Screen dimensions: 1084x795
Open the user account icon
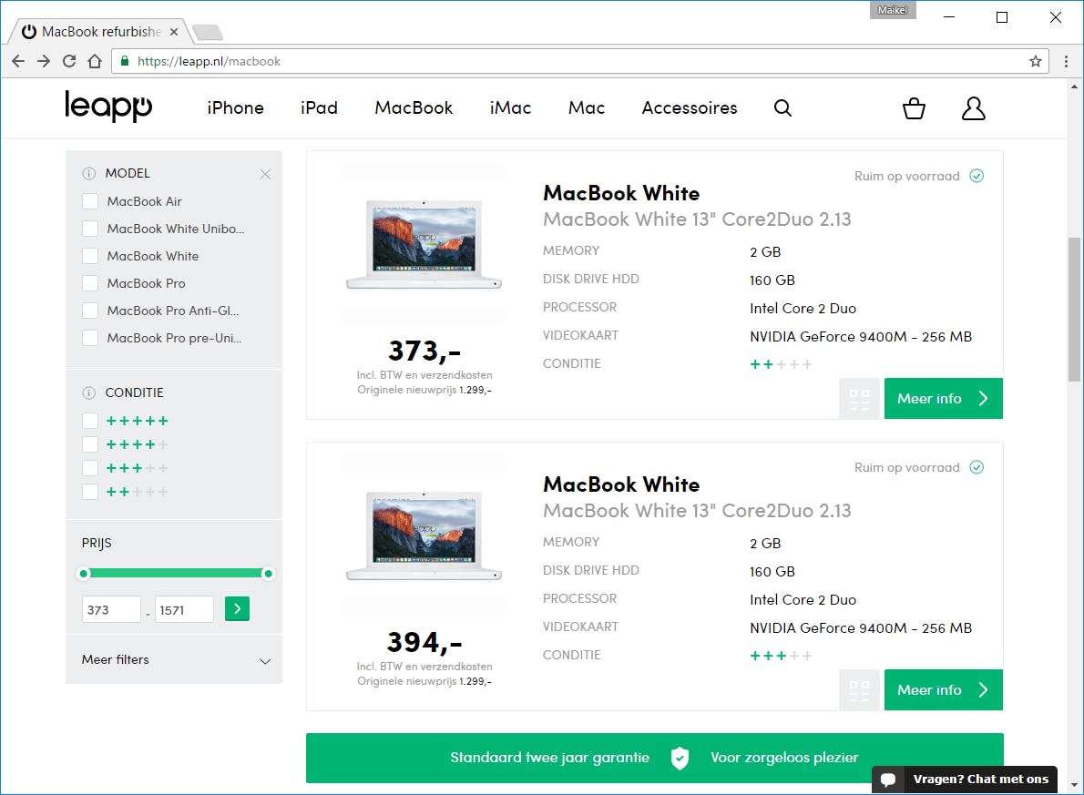pos(974,108)
